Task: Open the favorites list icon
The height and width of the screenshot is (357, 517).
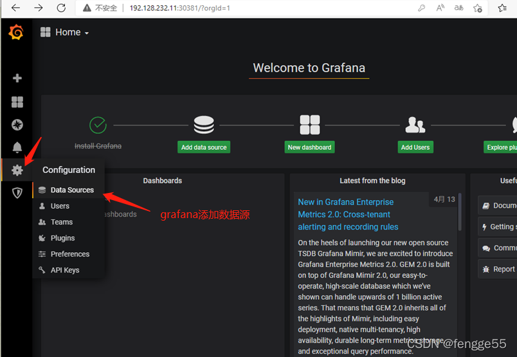Action: pyautogui.click(x=502, y=8)
